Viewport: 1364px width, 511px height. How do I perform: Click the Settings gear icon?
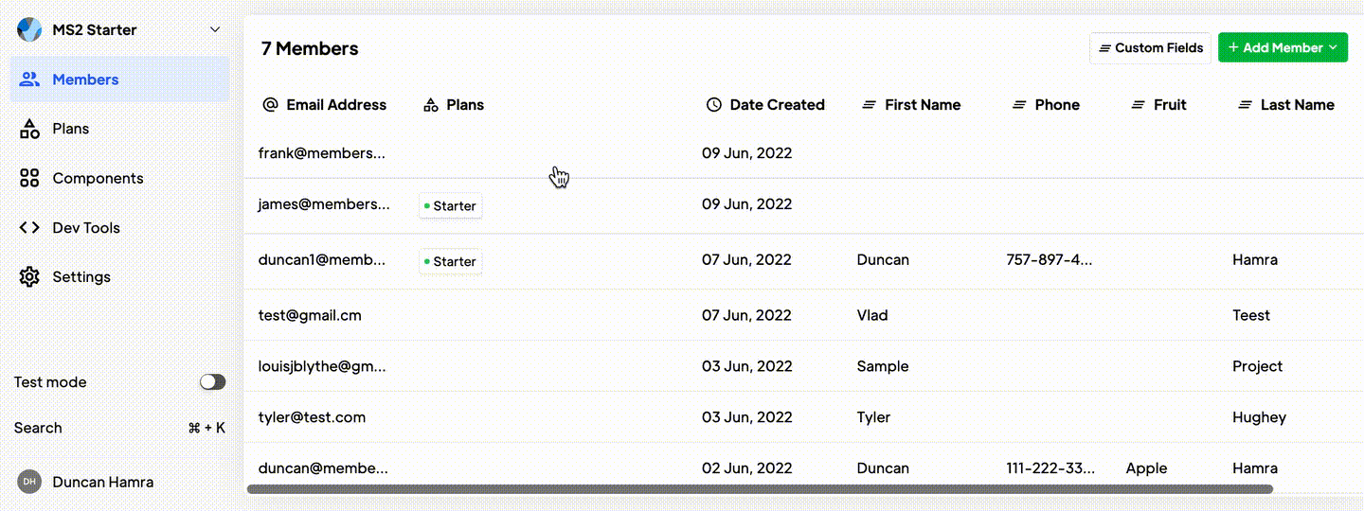click(29, 276)
